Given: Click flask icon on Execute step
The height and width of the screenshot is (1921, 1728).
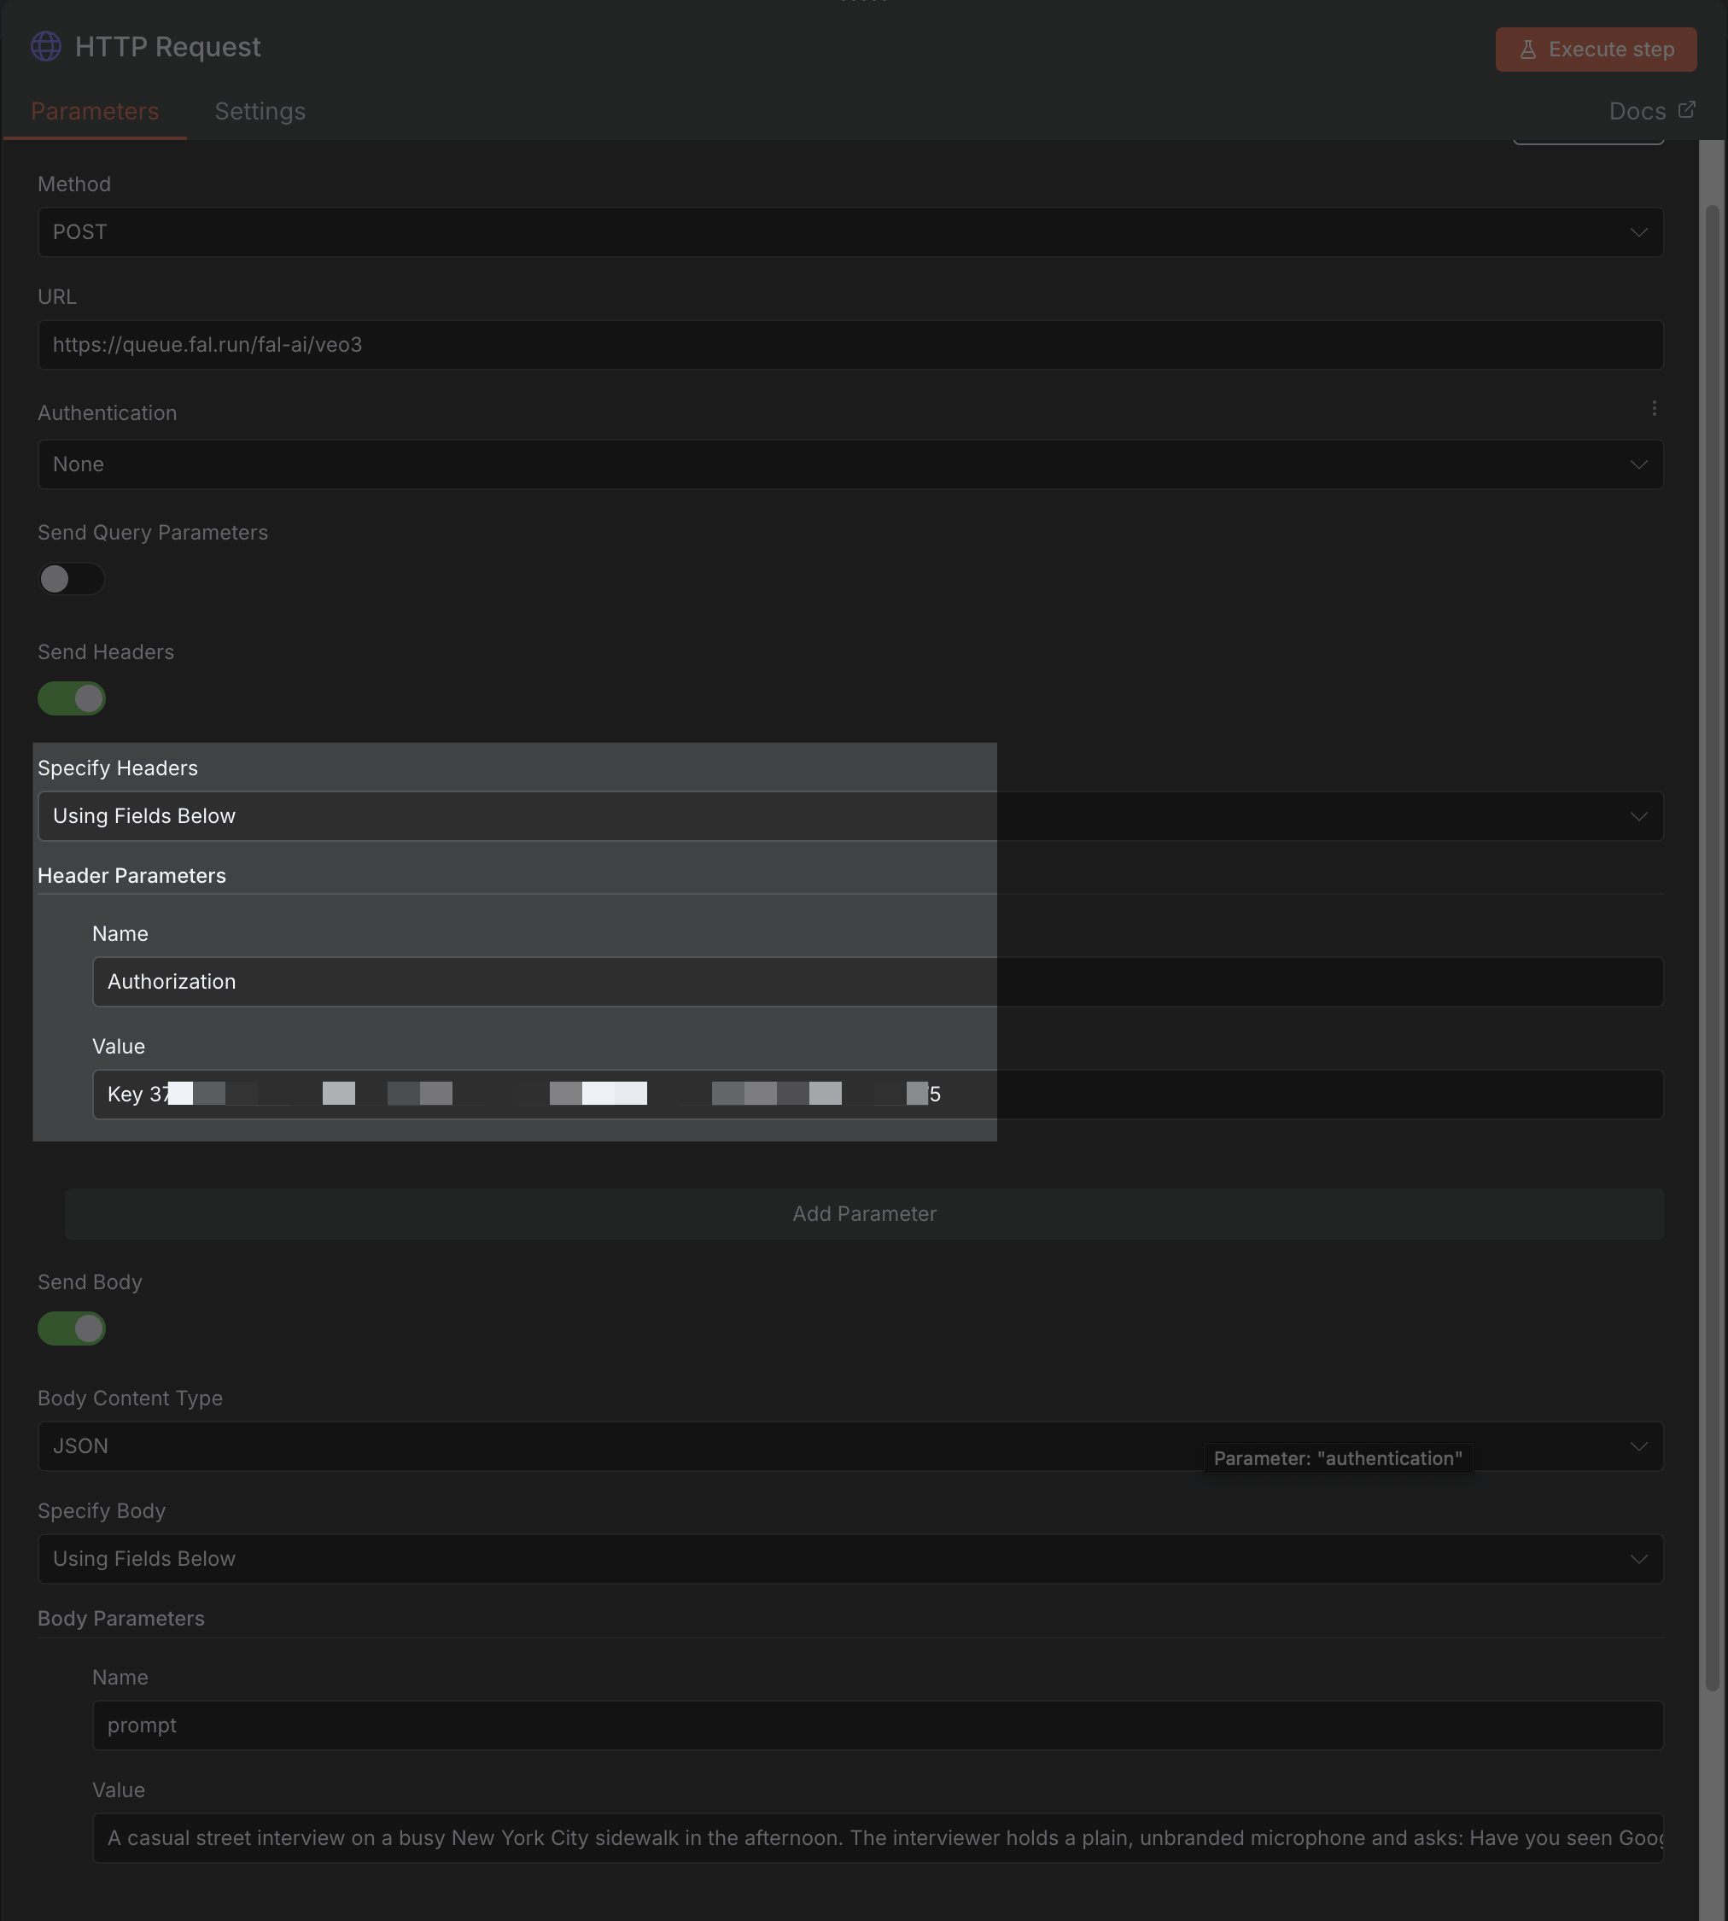Looking at the screenshot, I should tap(1527, 50).
